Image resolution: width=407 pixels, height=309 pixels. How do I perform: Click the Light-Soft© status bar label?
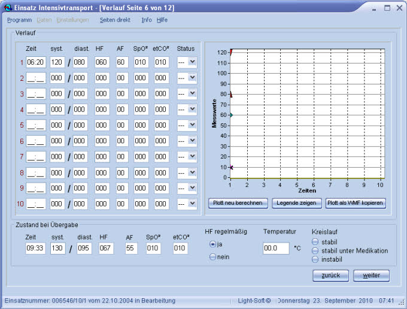tap(254, 301)
